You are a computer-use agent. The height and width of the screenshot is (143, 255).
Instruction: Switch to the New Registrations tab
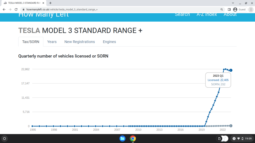(x=80, y=42)
